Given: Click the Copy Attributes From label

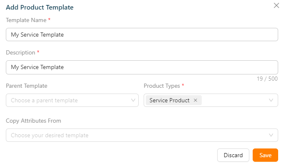Looking at the screenshot, I should pyautogui.click(x=33, y=121).
